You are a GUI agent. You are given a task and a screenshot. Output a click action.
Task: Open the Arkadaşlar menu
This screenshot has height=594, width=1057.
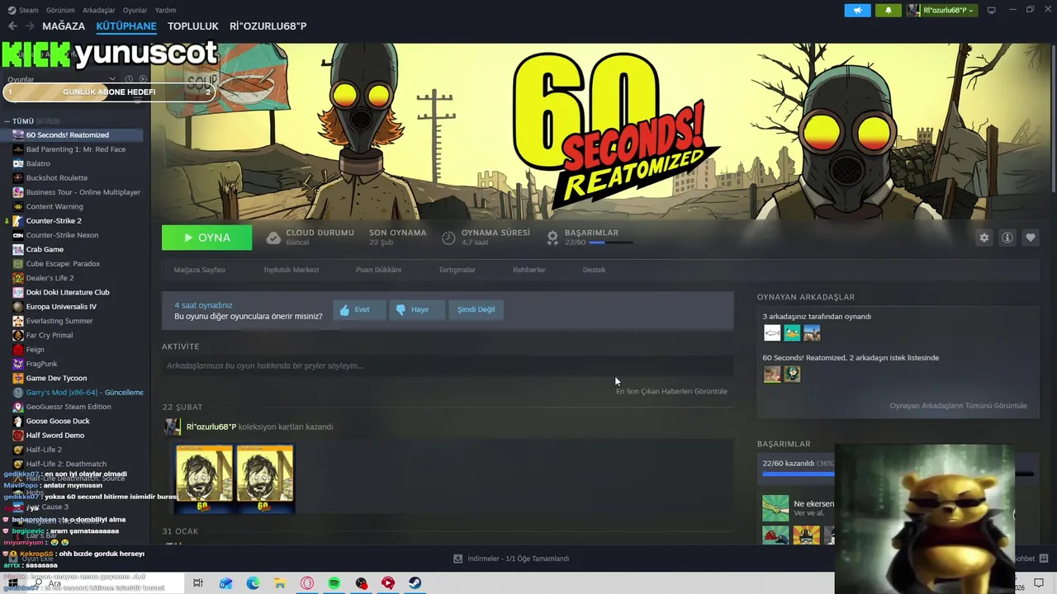99,10
